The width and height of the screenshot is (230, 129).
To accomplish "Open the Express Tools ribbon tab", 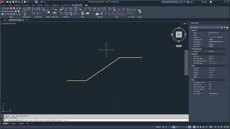I will click(x=65, y=5).
